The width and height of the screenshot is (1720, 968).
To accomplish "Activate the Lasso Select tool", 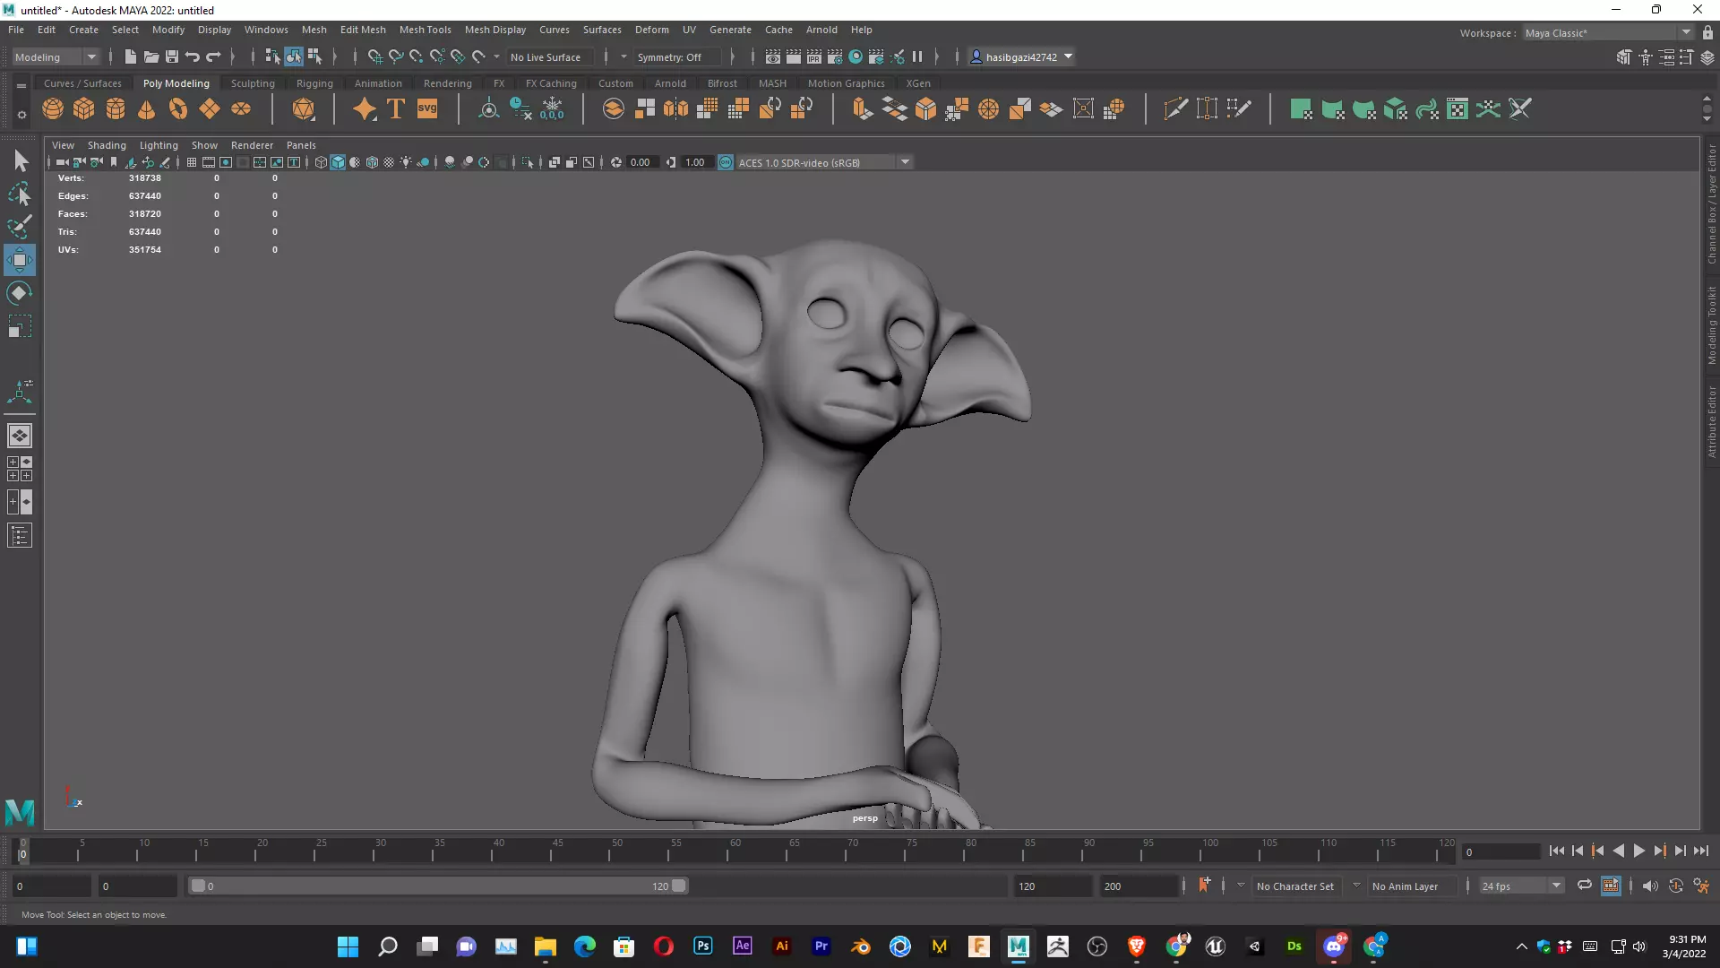I will click(20, 194).
